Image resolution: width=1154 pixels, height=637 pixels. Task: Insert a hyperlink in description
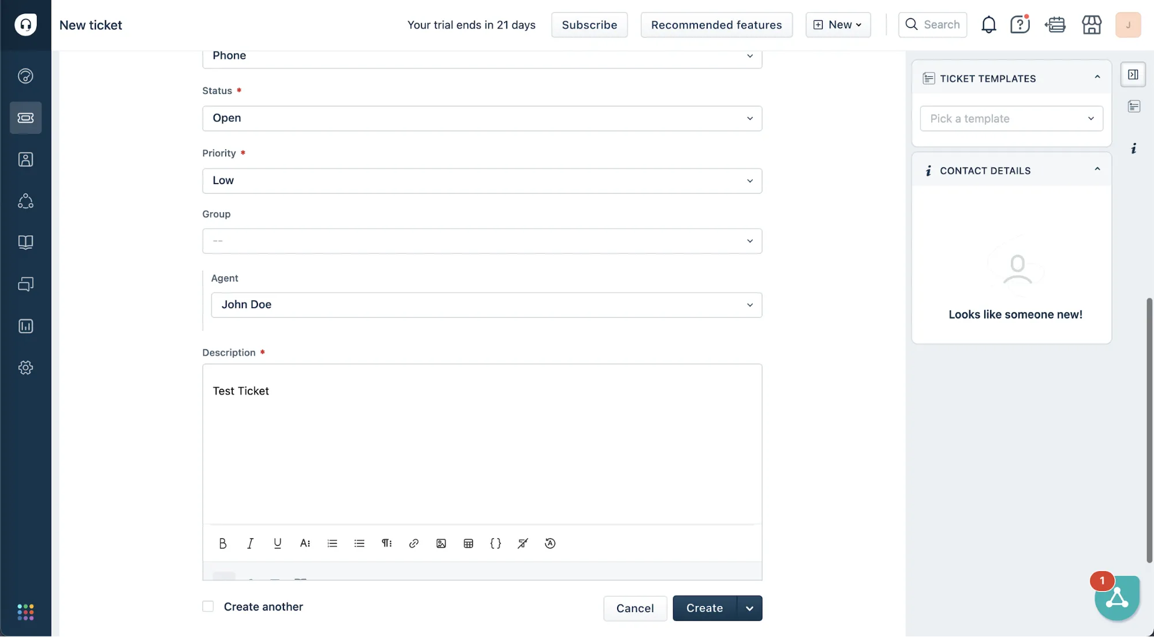coord(414,544)
